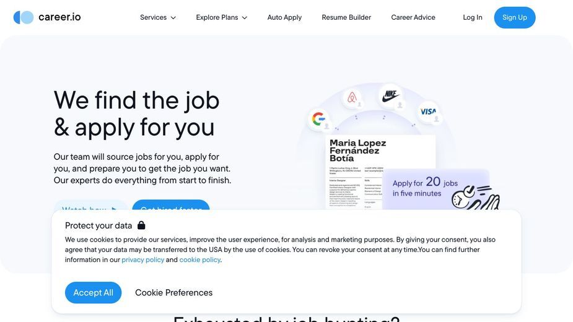
Task: Go to Resume Builder page
Action: point(346,17)
